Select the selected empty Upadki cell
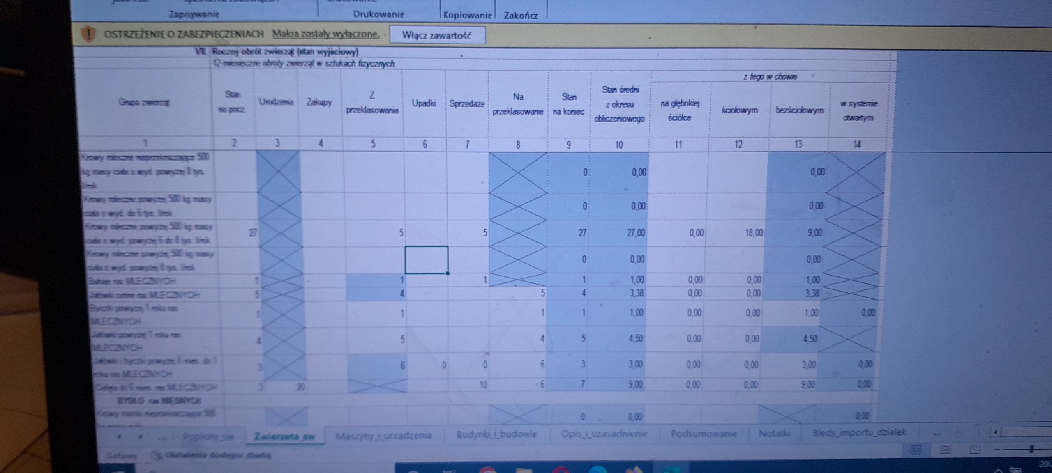 click(x=426, y=259)
